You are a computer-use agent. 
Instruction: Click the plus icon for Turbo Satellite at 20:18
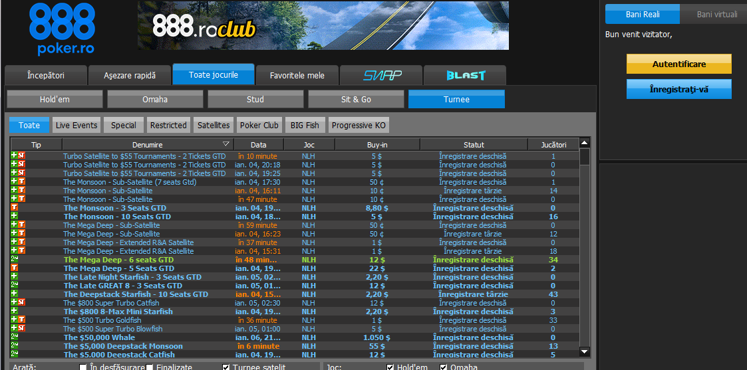click(x=14, y=165)
